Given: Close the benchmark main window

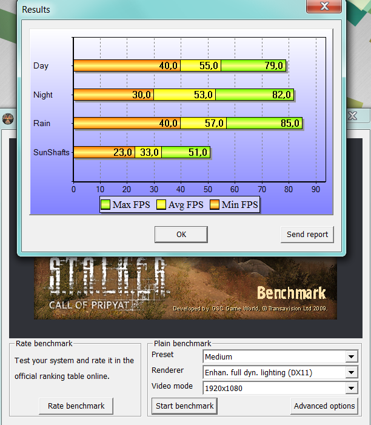Looking at the screenshot, I should click(353, 116).
